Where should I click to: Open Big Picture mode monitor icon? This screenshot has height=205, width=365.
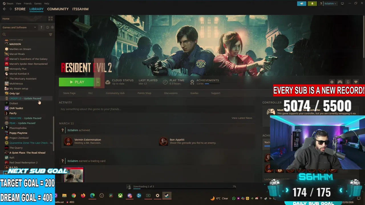click(x=342, y=3)
